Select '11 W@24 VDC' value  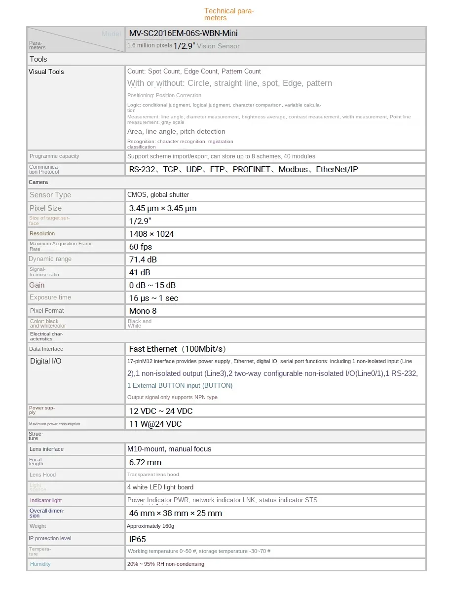[x=155, y=424]
